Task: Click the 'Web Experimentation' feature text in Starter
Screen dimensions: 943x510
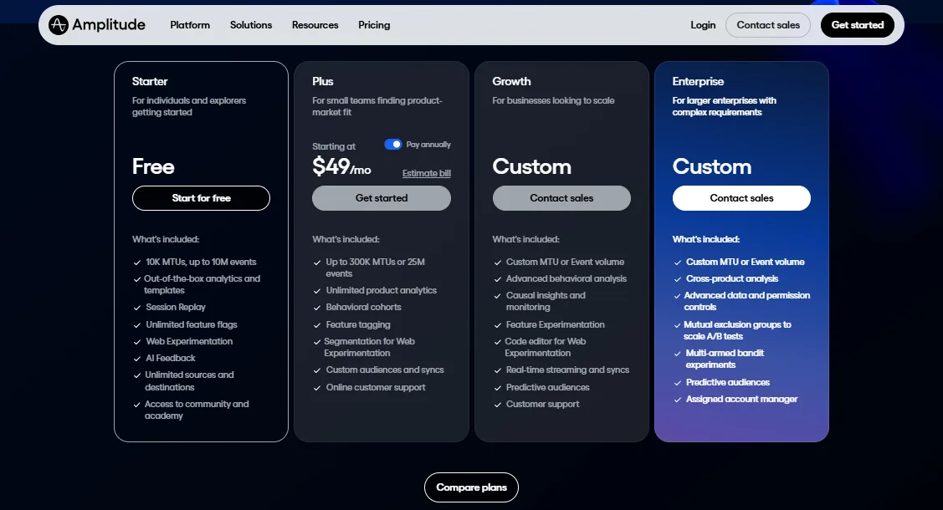Action: [189, 341]
